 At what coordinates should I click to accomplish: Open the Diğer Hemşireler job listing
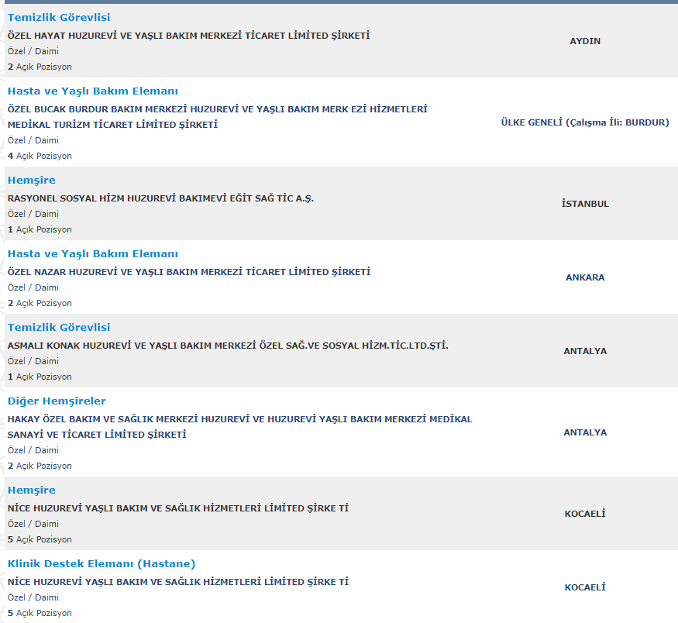click(57, 401)
